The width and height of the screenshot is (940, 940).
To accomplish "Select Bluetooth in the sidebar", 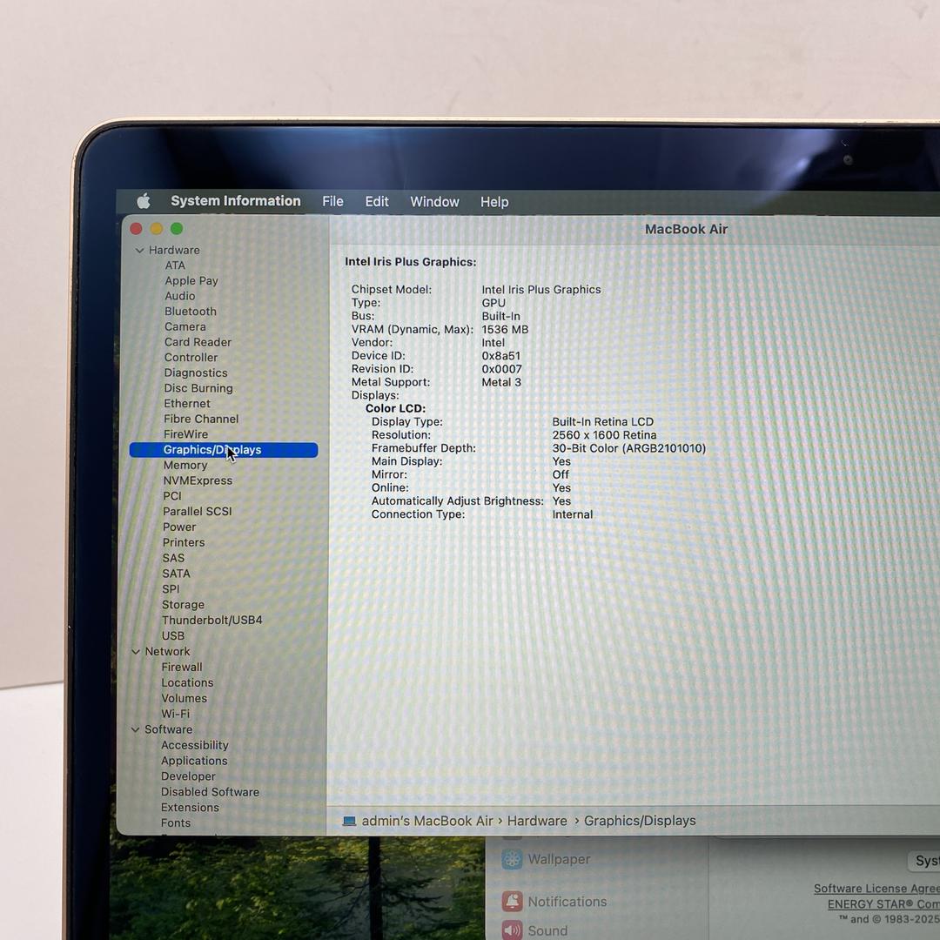I will click(x=191, y=311).
